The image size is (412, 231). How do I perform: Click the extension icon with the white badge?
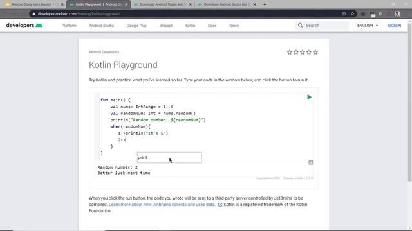(x=372, y=14)
